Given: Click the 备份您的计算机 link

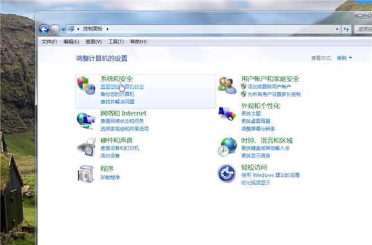Looking at the screenshot, I should click(117, 94).
